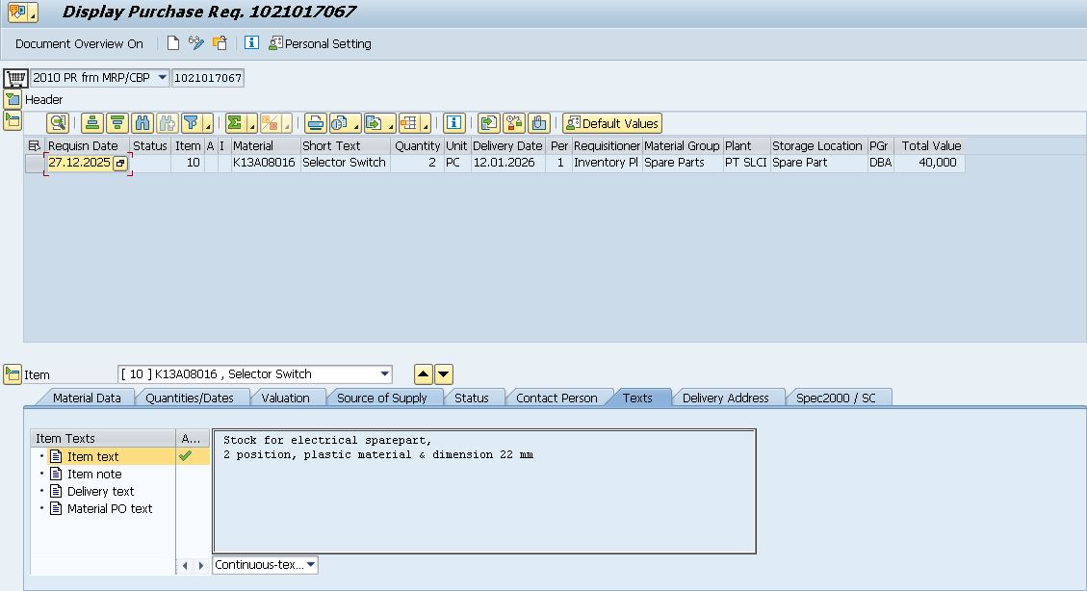Viewport: 1087px width, 591px height.
Task: Click the Default Values button
Action: [x=612, y=123]
